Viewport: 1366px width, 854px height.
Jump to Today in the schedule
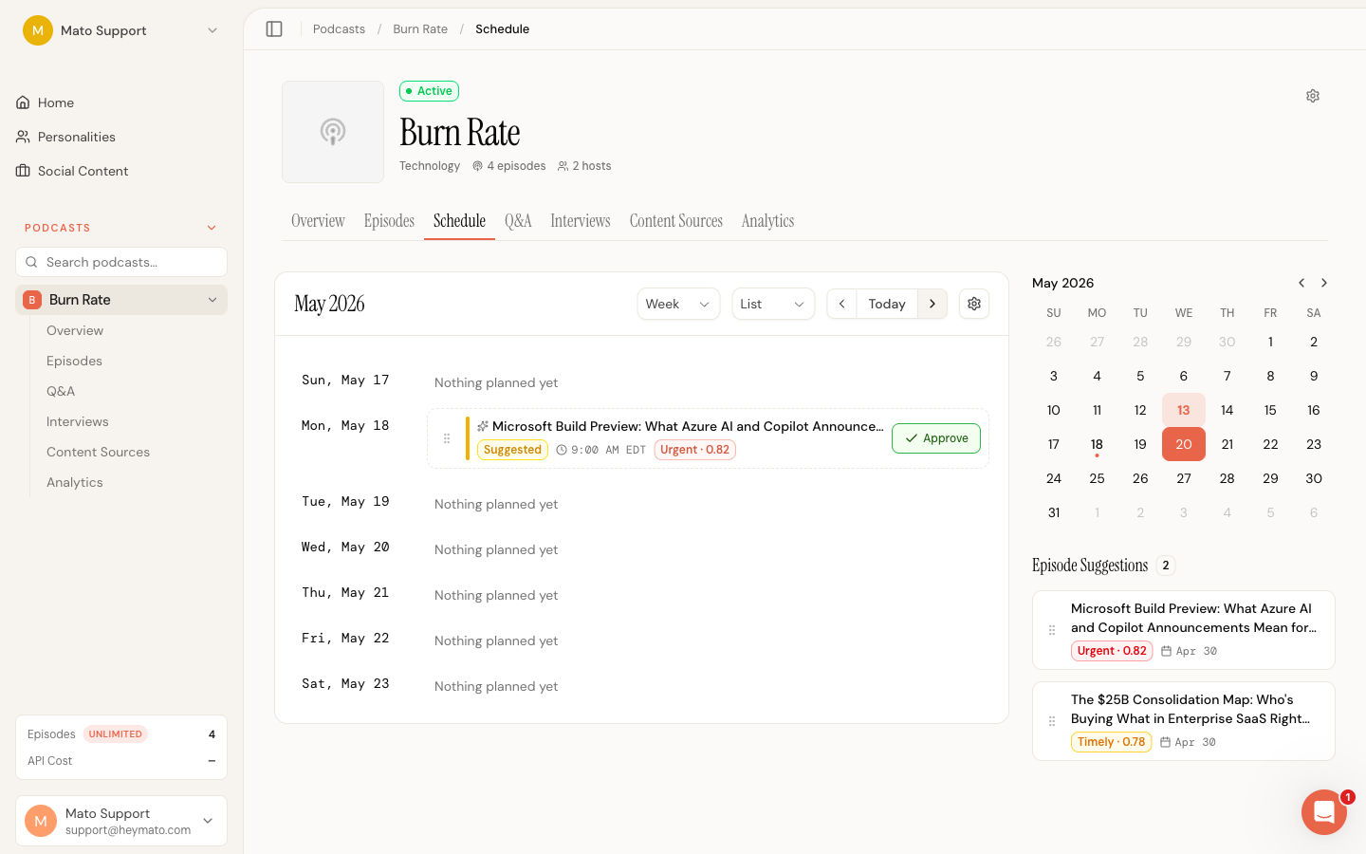(887, 304)
